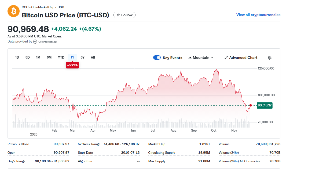The image size is (319, 169).
Task: Select the 6M time range
Action: coord(49,57)
